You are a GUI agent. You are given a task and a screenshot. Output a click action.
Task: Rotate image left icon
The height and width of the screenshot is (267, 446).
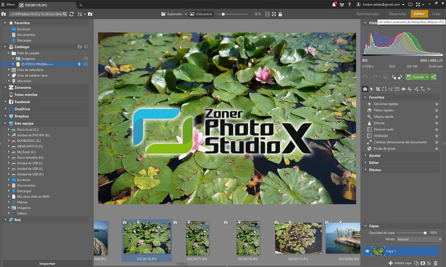coord(394,77)
